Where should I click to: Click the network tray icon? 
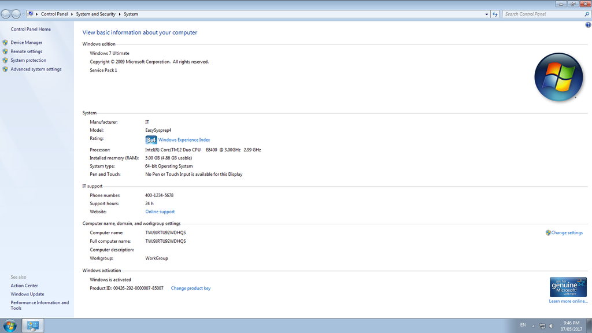click(542, 326)
